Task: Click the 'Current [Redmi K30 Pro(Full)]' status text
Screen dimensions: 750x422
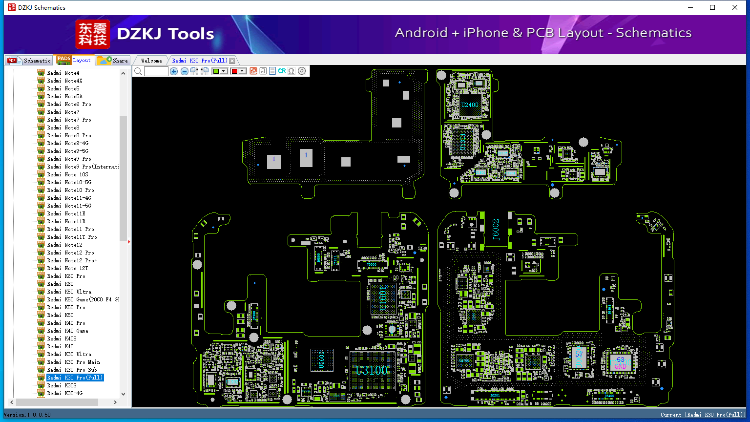Action: pyautogui.click(x=703, y=415)
